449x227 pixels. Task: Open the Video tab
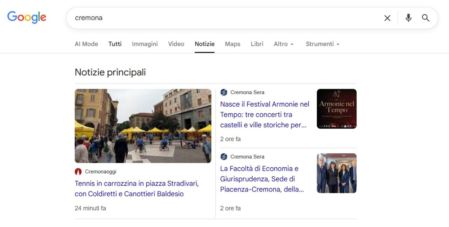point(176,44)
